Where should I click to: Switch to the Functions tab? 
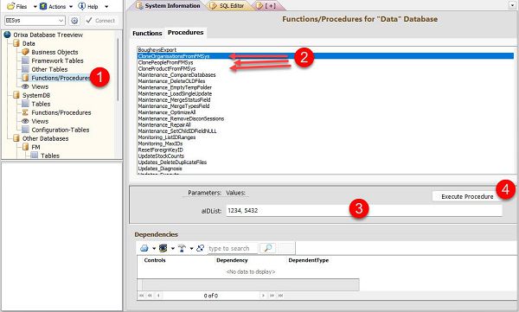147,33
